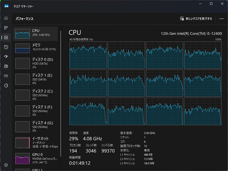Click the 4.08 GHz speed value under 速度
The image size is (228, 171).
tap(92, 139)
